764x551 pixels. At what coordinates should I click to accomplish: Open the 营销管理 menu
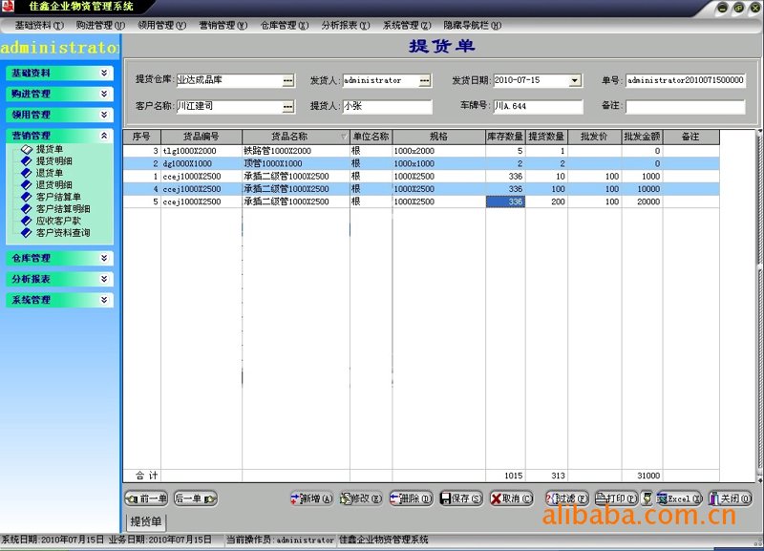[x=223, y=26]
